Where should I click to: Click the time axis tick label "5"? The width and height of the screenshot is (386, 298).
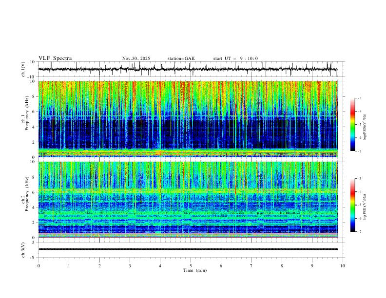point(191,266)
